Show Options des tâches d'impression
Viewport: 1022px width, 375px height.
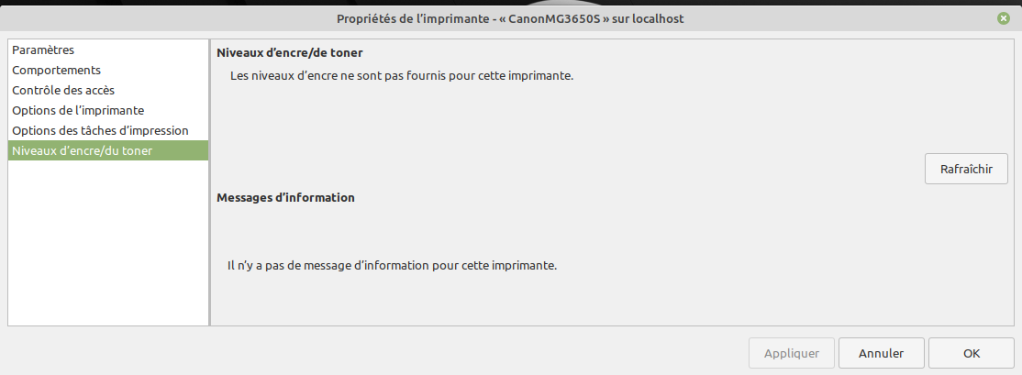coord(100,131)
